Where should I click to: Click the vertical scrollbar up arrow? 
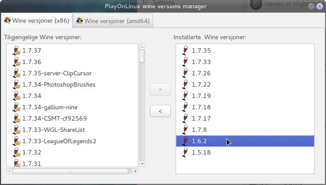(x=142, y=46)
